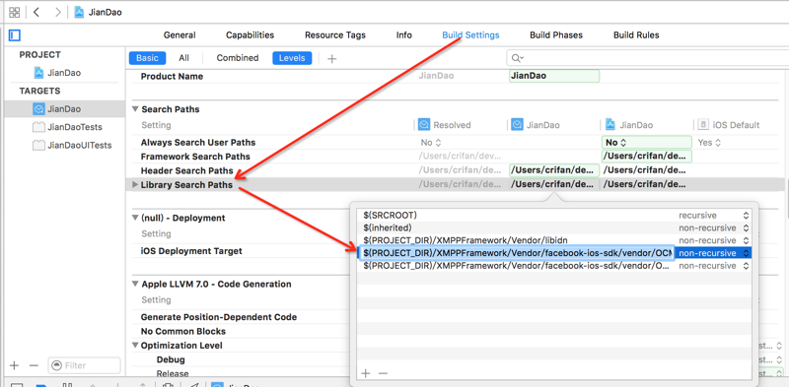
Task: Toggle the project/targets list sidebar icon
Action: 15,35
